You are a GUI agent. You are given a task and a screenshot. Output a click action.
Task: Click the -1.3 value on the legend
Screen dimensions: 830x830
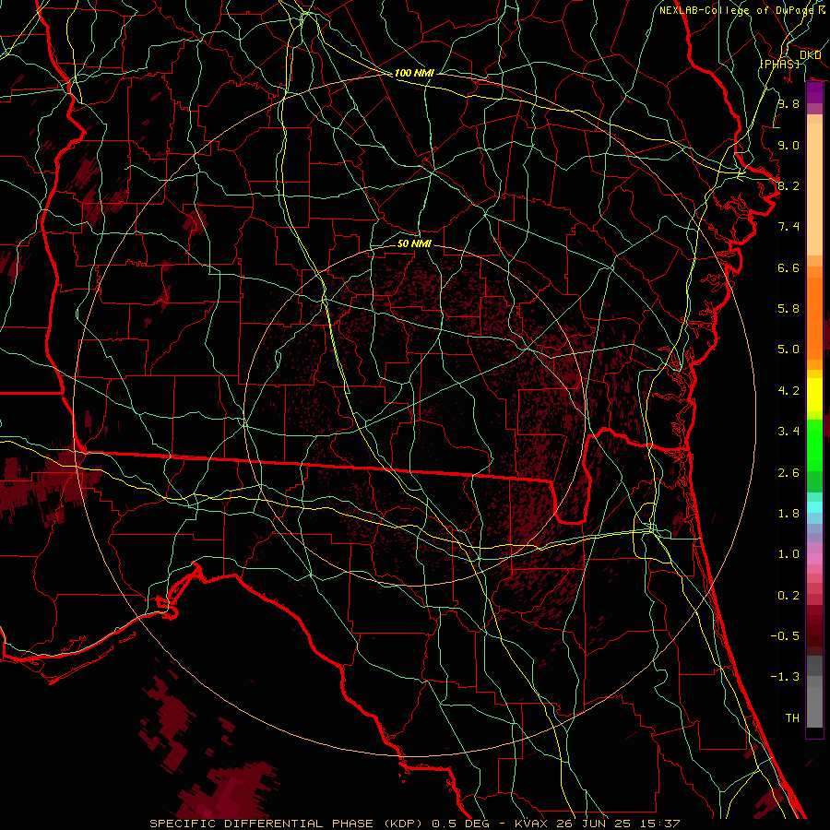click(785, 677)
